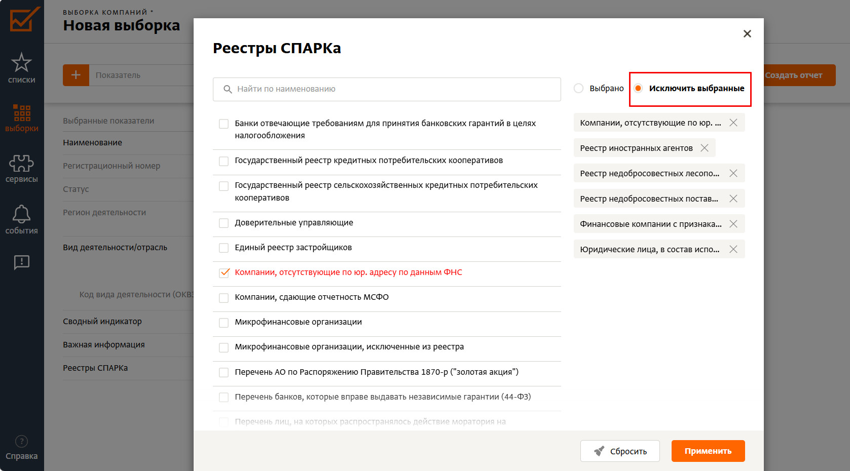Open the Сервисы puzzle icon
Screen dimensions: 850x471
coord(22,163)
